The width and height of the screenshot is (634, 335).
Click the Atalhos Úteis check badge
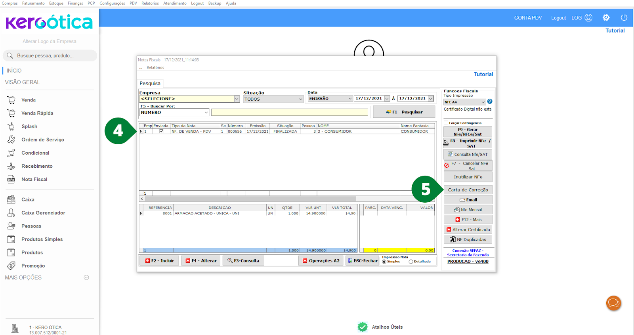tap(363, 327)
